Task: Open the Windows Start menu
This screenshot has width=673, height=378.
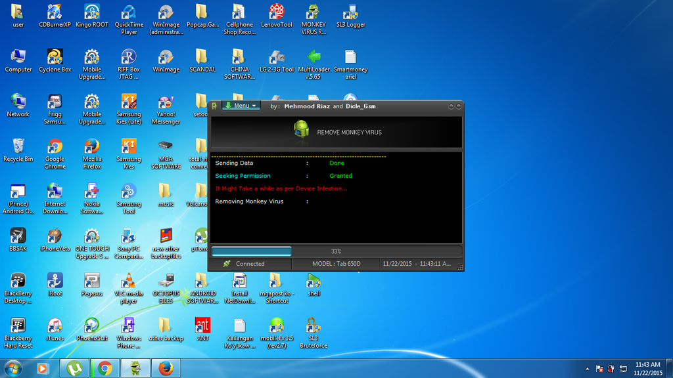Action: pyautogui.click(x=13, y=368)
